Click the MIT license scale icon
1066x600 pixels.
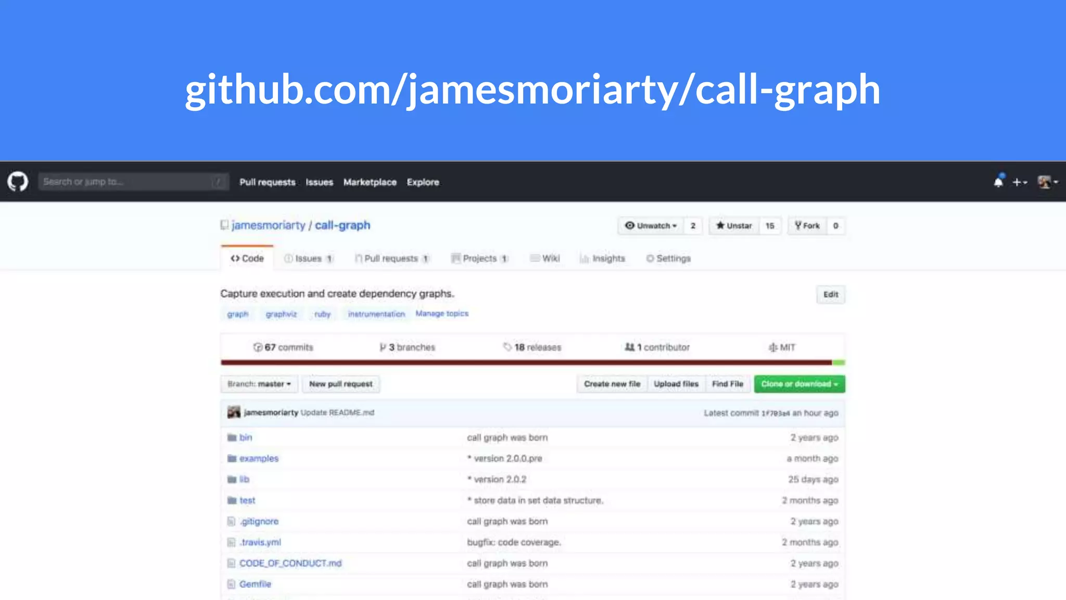(773, 347)
